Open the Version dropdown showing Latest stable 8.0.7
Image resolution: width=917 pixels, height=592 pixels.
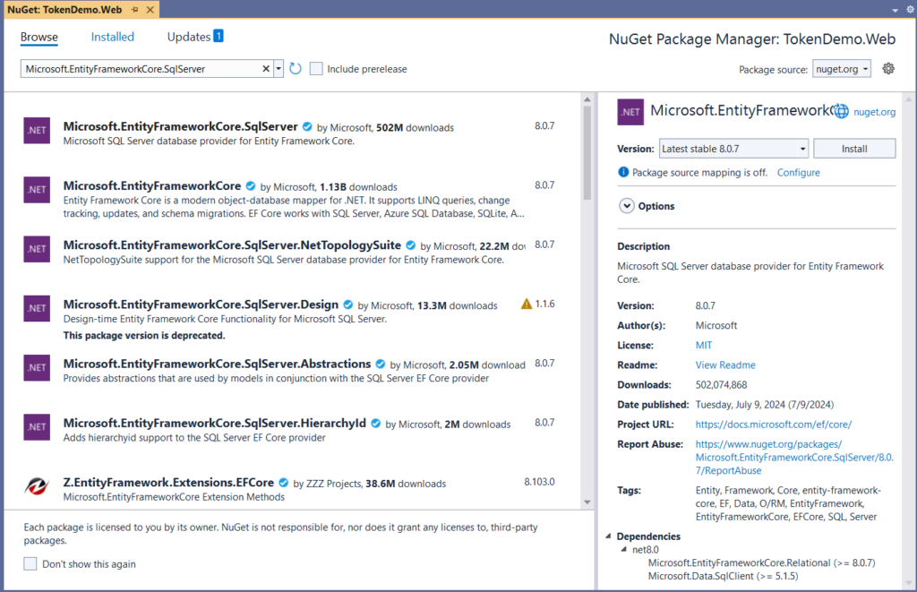point(733,149)
